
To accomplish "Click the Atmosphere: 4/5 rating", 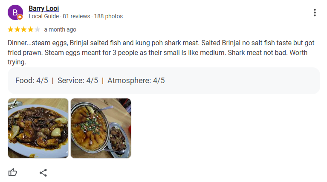I will [136, 81].
